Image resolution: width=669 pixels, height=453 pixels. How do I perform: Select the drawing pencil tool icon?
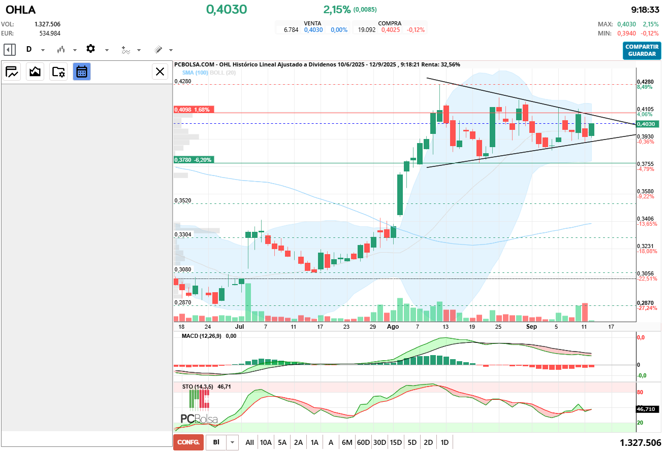click(158, 50)
